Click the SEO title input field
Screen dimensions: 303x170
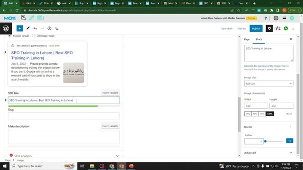pos(64,100)
